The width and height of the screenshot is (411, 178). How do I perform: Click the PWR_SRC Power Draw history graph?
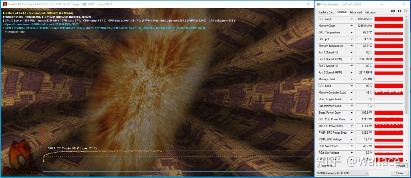point(388,133)
